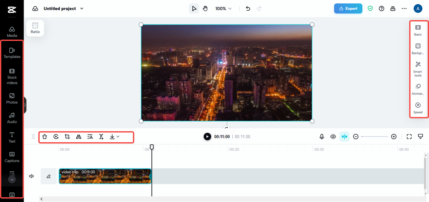This screenshot has width=429, height=202.
Task: Open keyboard shortcuts icon in sidebar
Action: pos(12,195)
